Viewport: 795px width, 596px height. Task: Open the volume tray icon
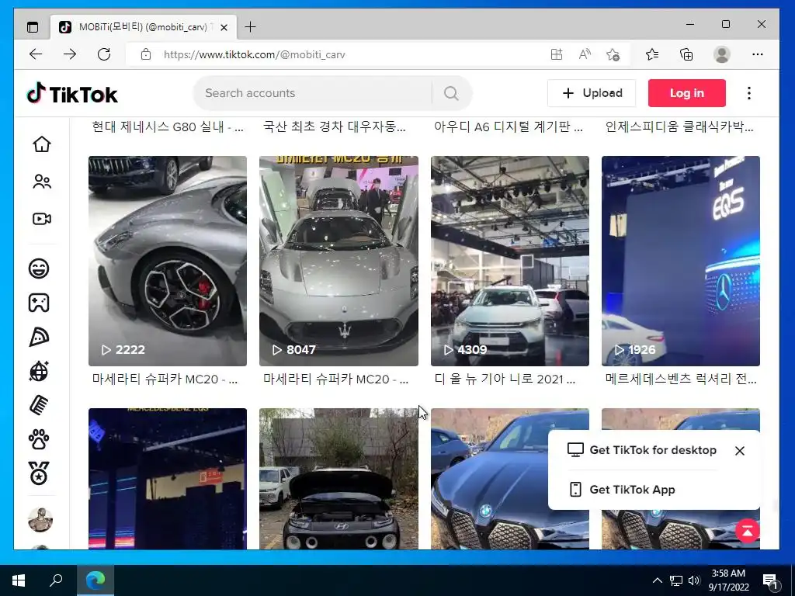pos(694,580)
